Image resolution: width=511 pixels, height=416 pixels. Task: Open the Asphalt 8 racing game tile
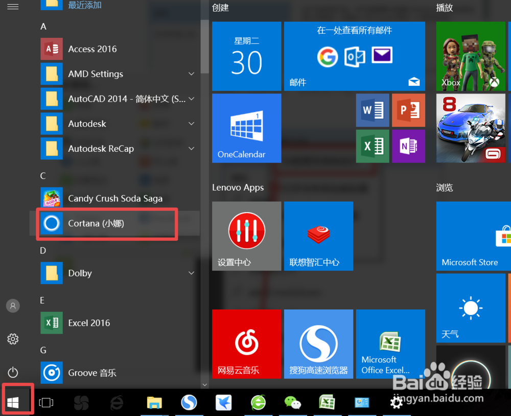click(x=471, y=128)
